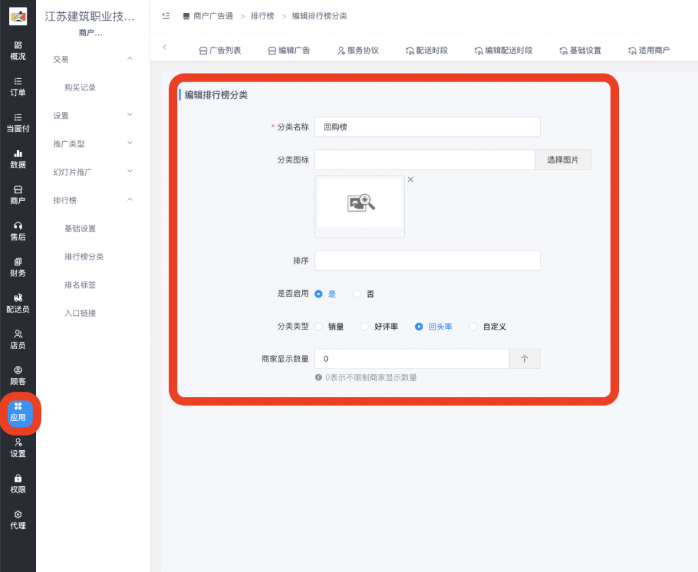Increment 商家显示数量 with the up arrow
Image resolution: width=698 pixels, height=572 pixels.
tap(524, 359)
